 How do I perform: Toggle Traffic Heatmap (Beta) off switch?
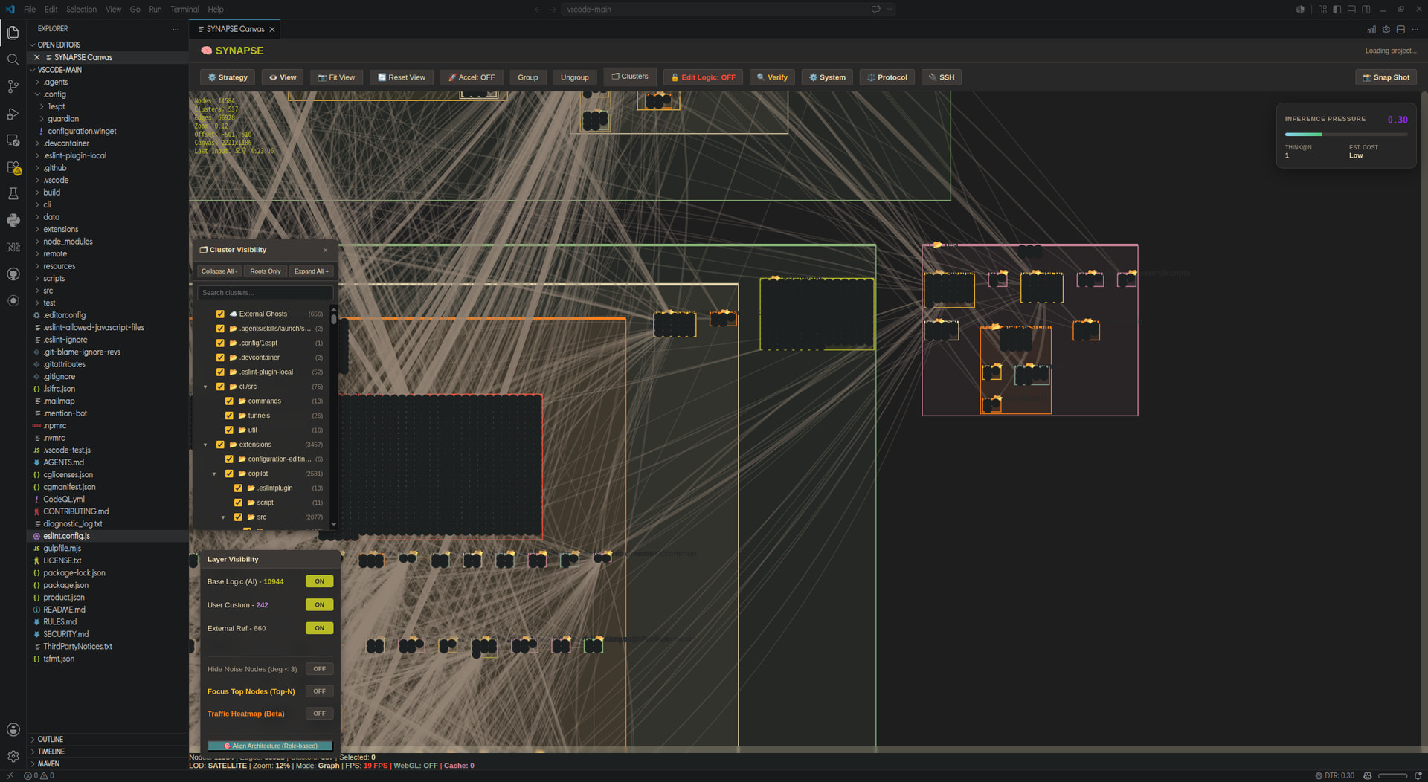pyautogui.click(x=319, y=714)
